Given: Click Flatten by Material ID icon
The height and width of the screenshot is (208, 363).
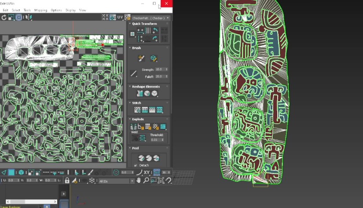Looking at the screenshot, I should 156,127.
